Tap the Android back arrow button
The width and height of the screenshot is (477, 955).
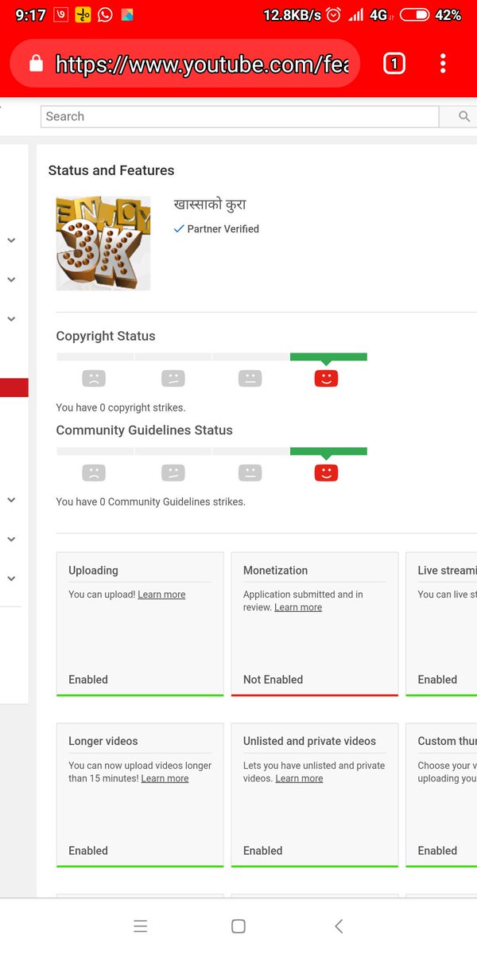coord(339,926)
